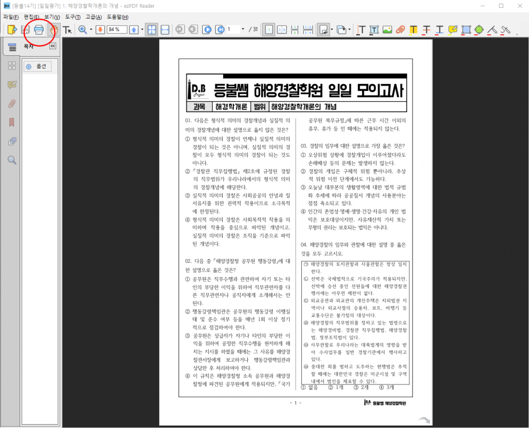Click the page-turn arrow at page corner
Screen dimensions: 529x428
click(424, 420)
